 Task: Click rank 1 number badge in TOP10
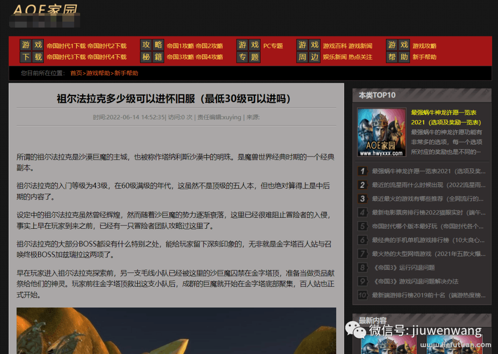tap(362, 171)
